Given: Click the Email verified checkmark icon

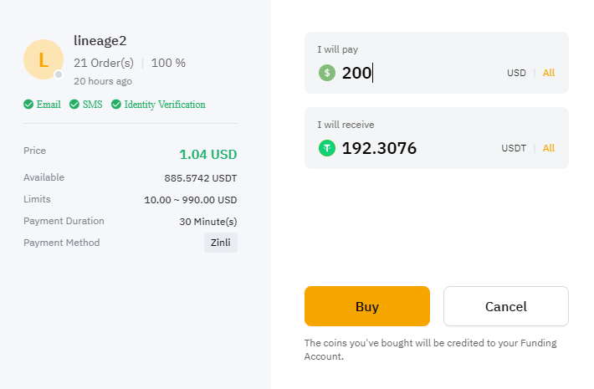Looking at the screenshot, I should coord(28,105).
